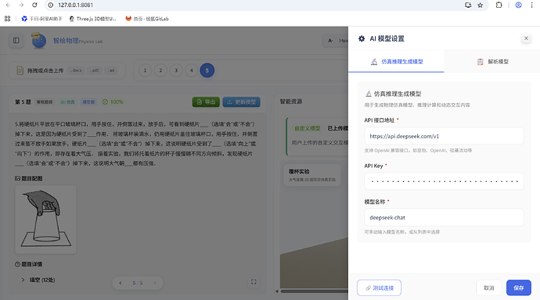
Task: Toggle the sidebar panel icon
Action: point(16,41)
